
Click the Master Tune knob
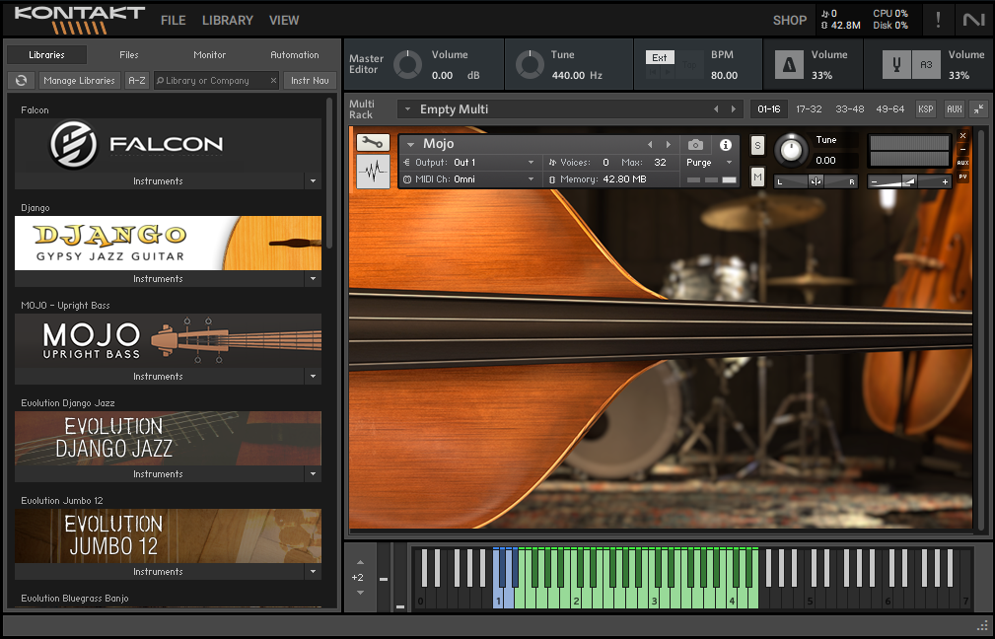[x=530, y=65]
